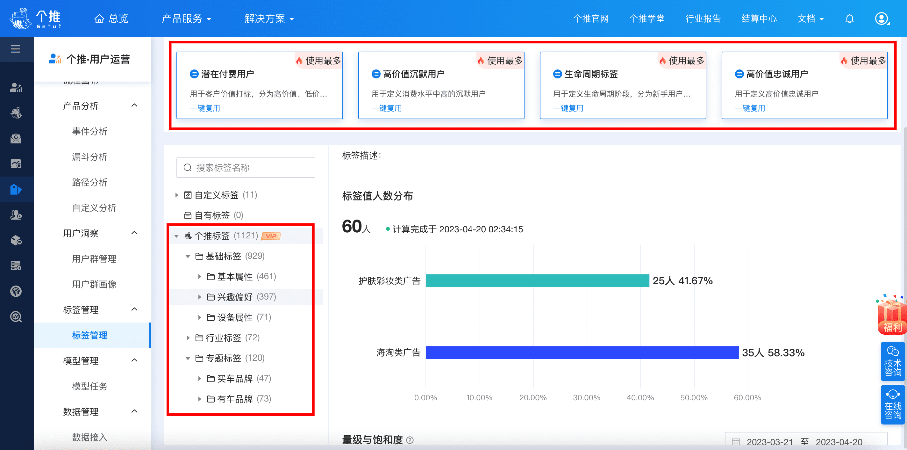This screenshot has width=907, height=450.
Task: Collapse the 个推标签 tree node
Action: click(x=177, y=236)
